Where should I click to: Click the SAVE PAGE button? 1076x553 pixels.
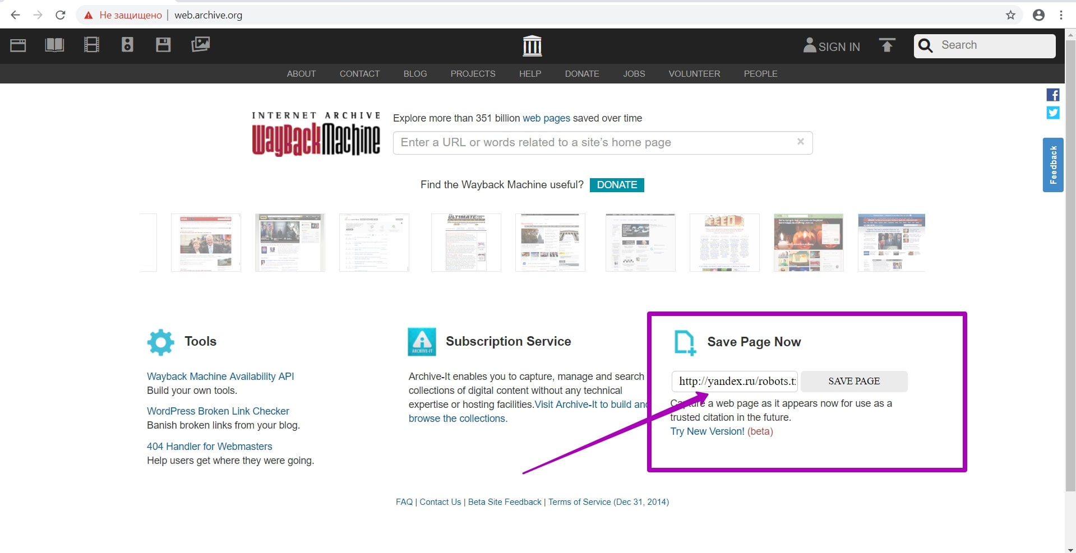[x=854, y=381]
